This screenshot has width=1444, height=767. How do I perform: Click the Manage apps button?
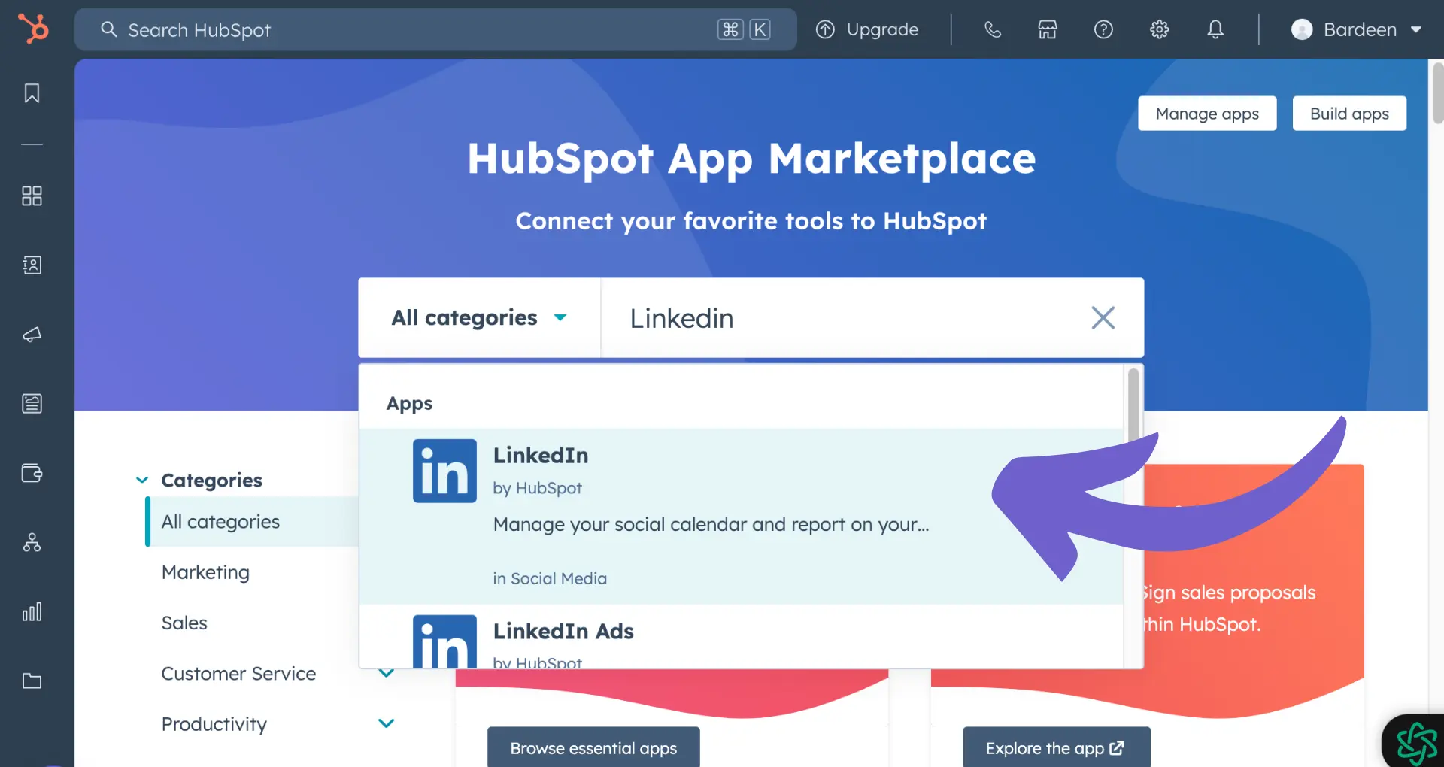pyautogui.click(x=1207, y=114)
